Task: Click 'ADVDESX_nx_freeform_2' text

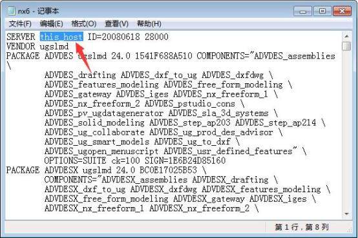Action: pyautogui.click(x=199, y=208)
